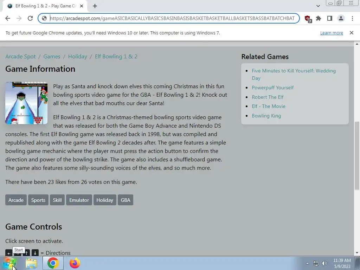
Task: Open Five Minutes to Kill Yourself: Wedding Day
Action: [x=294, y=75]
